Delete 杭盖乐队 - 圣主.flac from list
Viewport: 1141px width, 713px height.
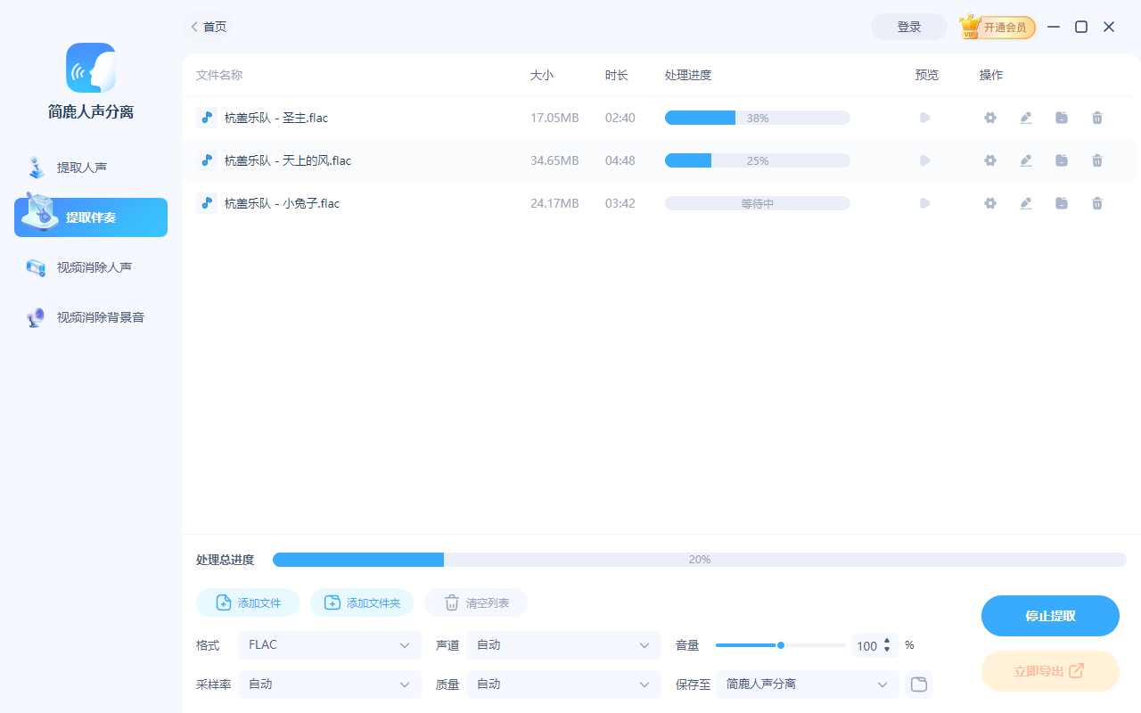1097,118
